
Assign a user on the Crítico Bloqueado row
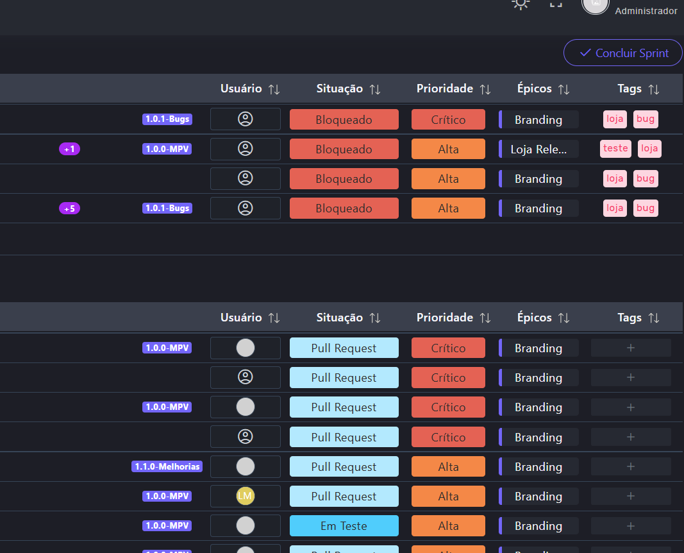click(246, 119)
